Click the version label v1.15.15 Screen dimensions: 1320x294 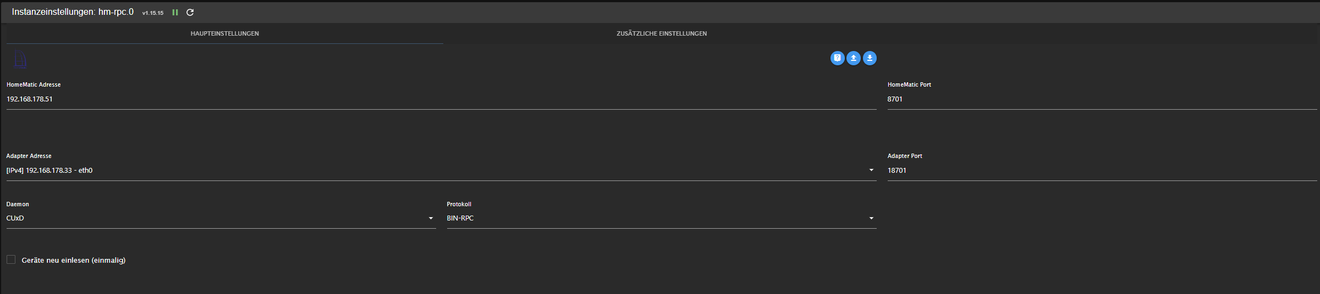(153, 13)
